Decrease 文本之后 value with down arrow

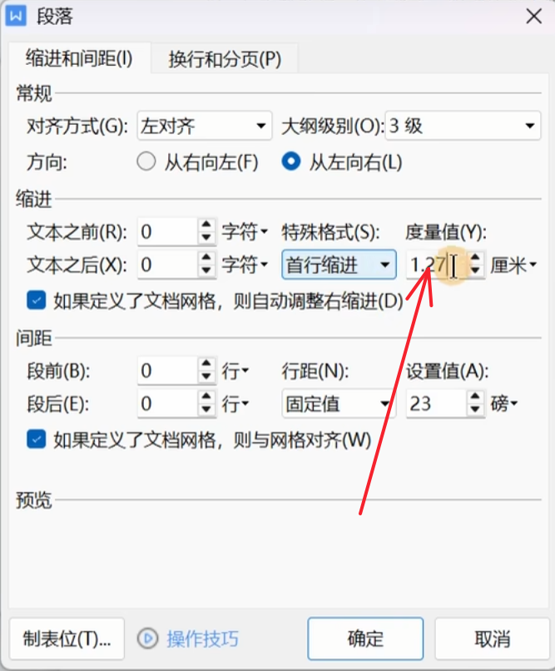click(206, 271)
